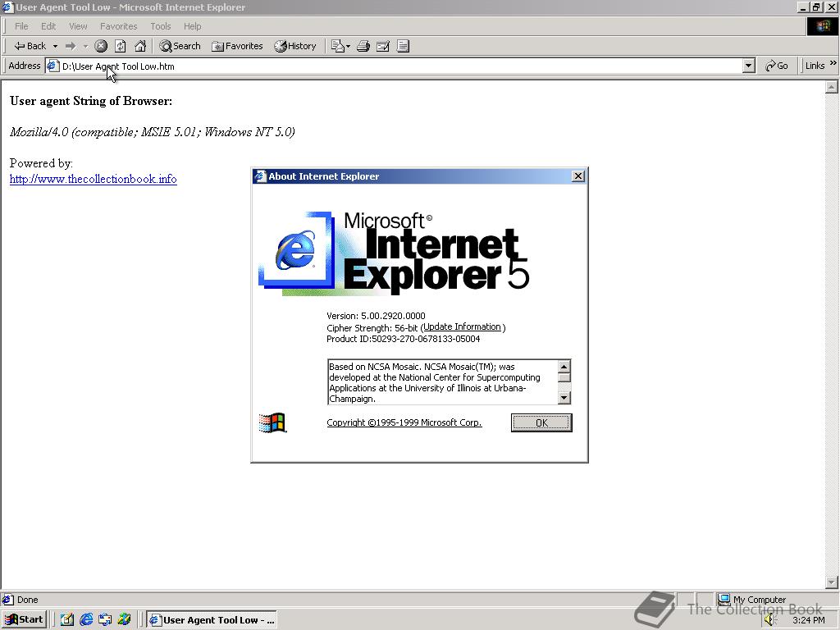Click the Start button

pos(24,619)
